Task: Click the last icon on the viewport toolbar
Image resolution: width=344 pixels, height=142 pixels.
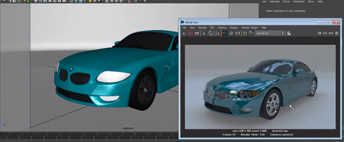Action: [145, 1]
